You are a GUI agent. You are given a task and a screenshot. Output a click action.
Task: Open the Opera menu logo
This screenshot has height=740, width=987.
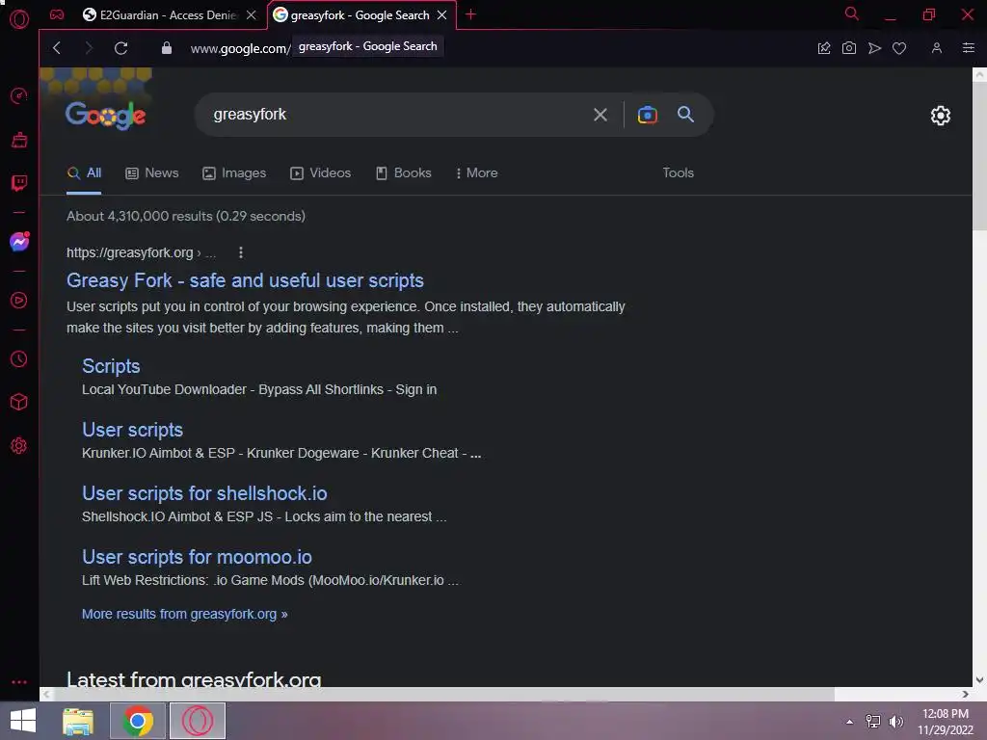(19, 19)
